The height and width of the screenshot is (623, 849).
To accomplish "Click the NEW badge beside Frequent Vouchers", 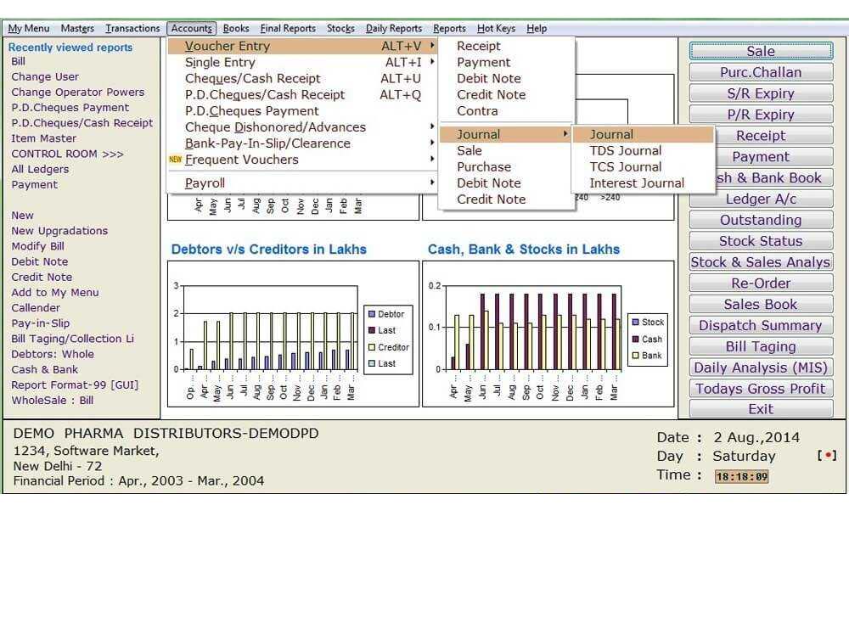I will click(x=175, y=159).
